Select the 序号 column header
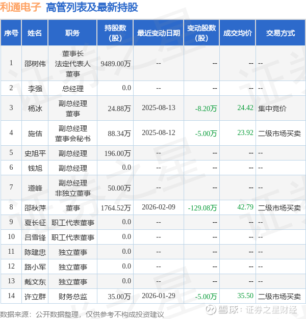Screen dimensions: 306x319 11,33
